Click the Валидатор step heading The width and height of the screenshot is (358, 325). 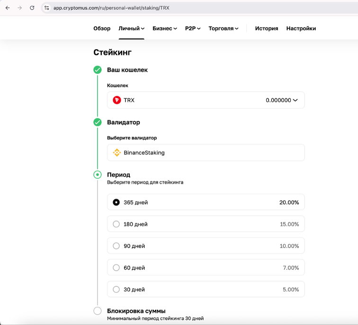[124, 122]
